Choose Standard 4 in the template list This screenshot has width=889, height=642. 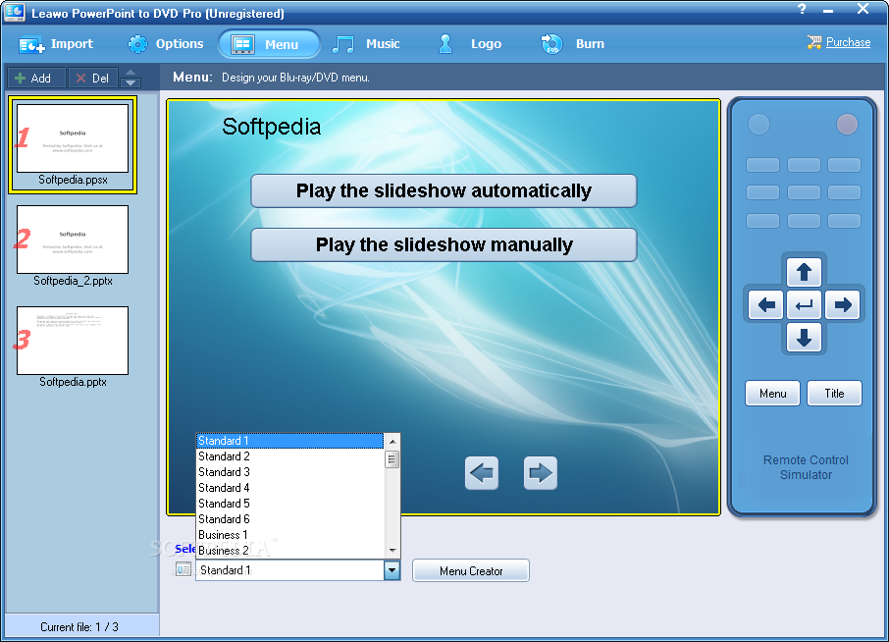(x=289, y=488)
